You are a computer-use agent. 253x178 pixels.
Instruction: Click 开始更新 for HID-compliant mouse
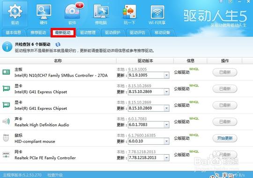pos(225,138)
